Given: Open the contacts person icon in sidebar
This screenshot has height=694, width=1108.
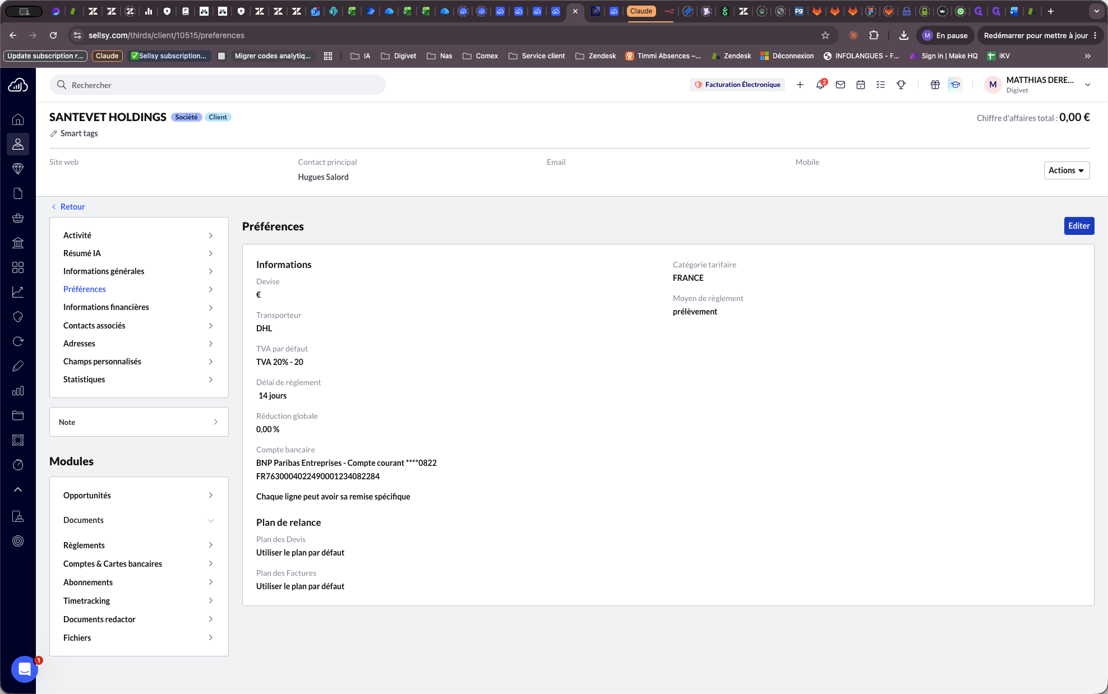Looking at the screenshot, I should point(18,144).
